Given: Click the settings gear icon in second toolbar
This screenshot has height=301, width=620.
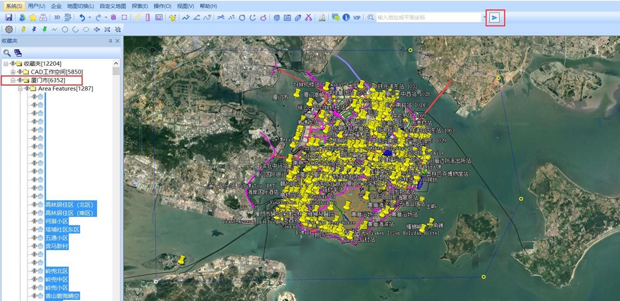Looking at the screenshot, I should pos(8,29).
